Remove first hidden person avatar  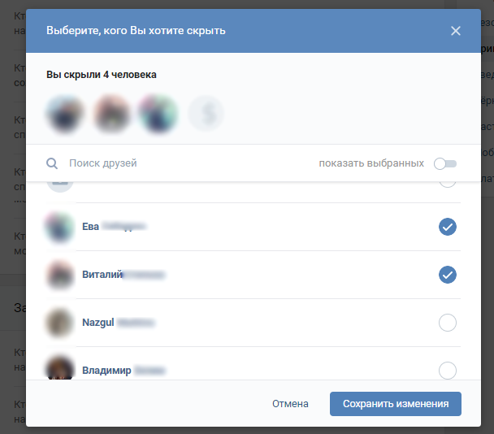[65, 114]
